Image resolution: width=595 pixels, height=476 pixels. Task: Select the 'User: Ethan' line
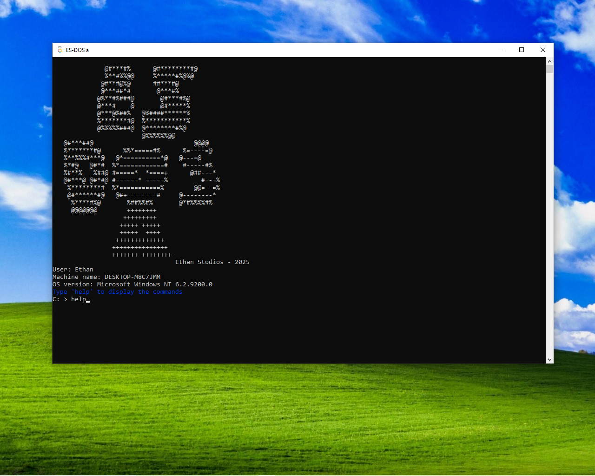pyautogui.click(x=73, y=270)
